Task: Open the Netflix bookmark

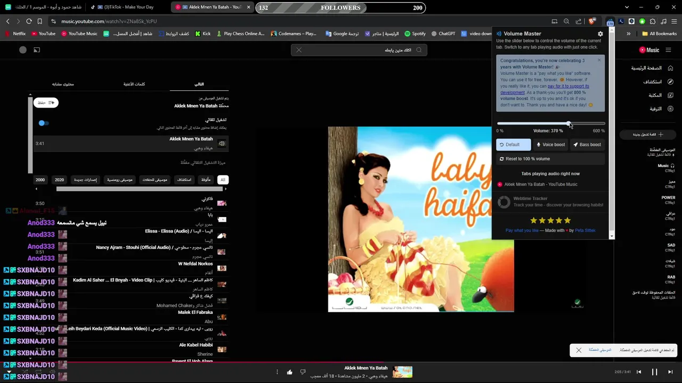Action: [15, 34]
